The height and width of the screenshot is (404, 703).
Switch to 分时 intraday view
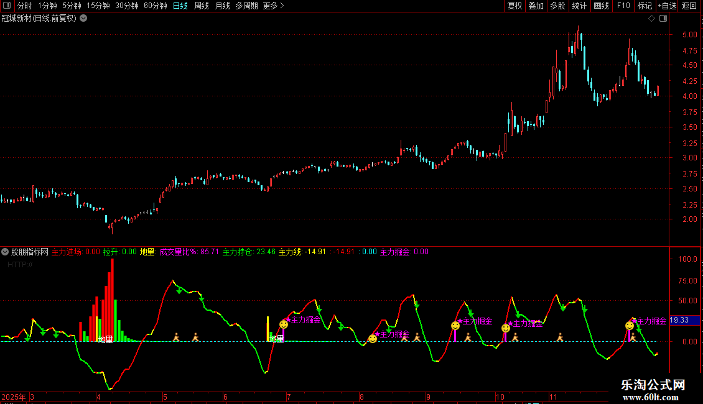25,6
